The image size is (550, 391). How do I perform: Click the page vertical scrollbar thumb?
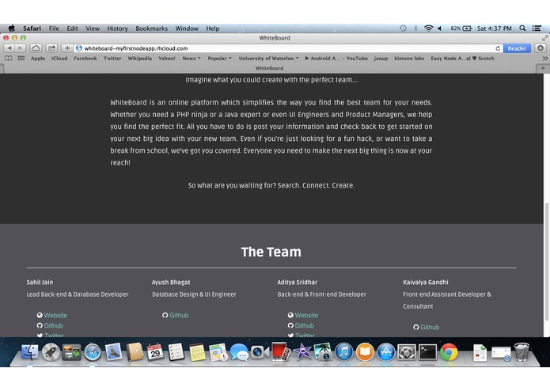click(x=547, y=261)
